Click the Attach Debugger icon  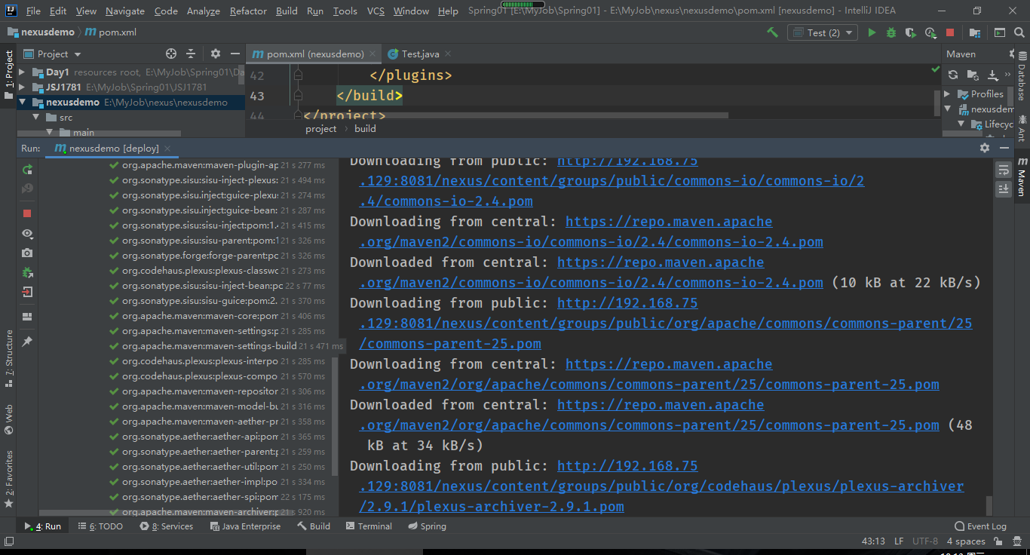(x=28, y=272)
